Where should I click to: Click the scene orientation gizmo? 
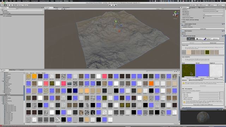175,14
